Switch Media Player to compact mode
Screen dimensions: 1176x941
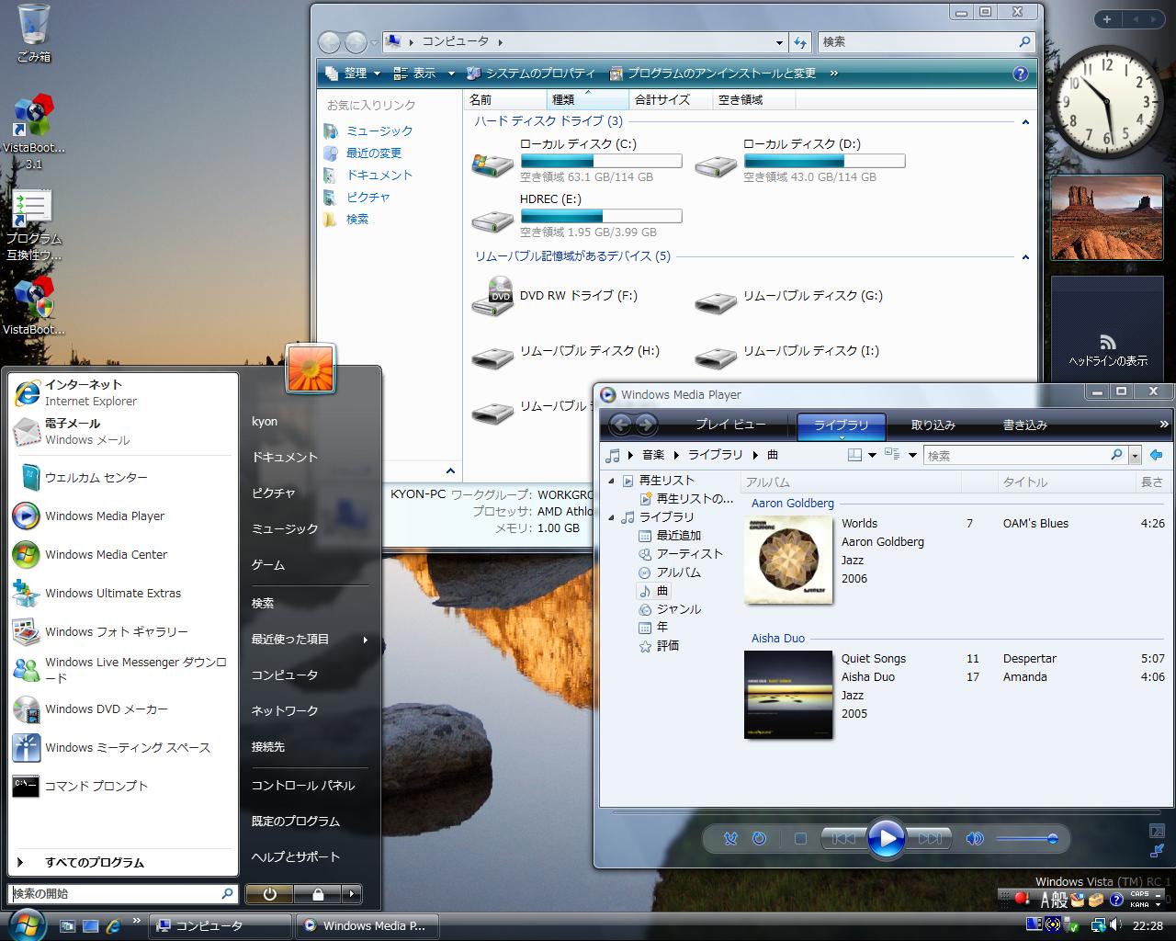(1158, 850)
